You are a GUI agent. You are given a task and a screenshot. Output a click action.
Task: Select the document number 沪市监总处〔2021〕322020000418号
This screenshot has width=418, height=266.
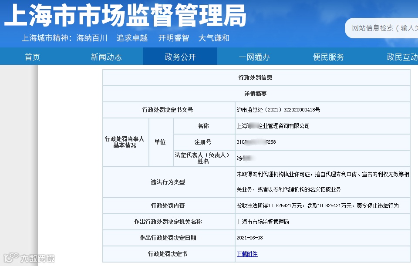click(278, 110)
